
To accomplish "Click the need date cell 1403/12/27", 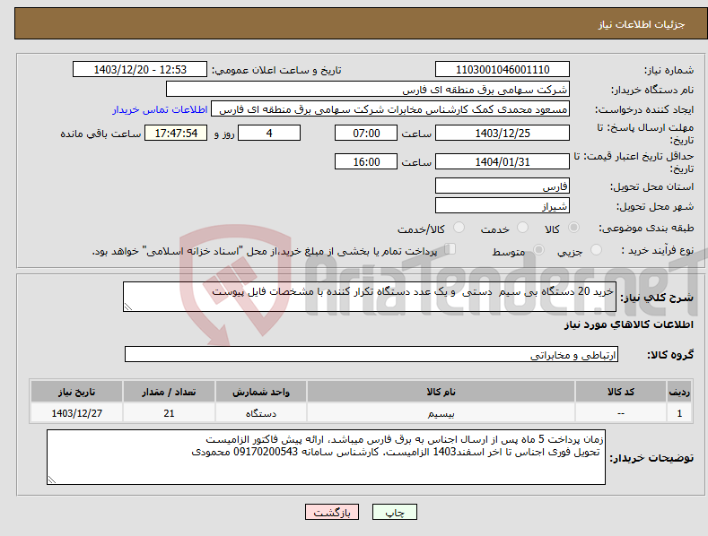I will coord(77,413).
